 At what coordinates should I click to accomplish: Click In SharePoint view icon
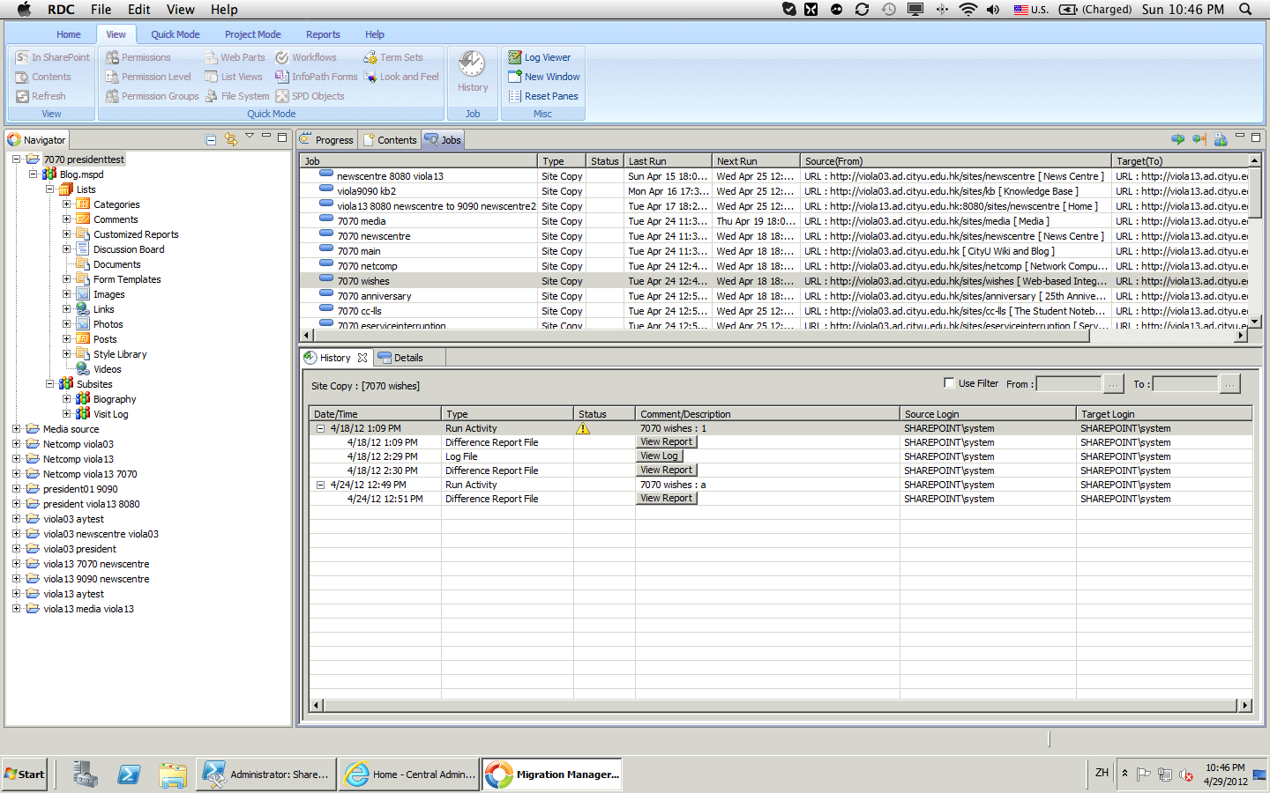click(x=22, y=57)
